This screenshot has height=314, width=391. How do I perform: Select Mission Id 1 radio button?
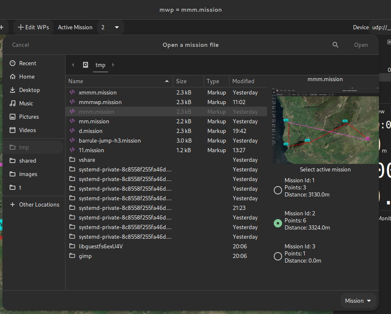278,190
